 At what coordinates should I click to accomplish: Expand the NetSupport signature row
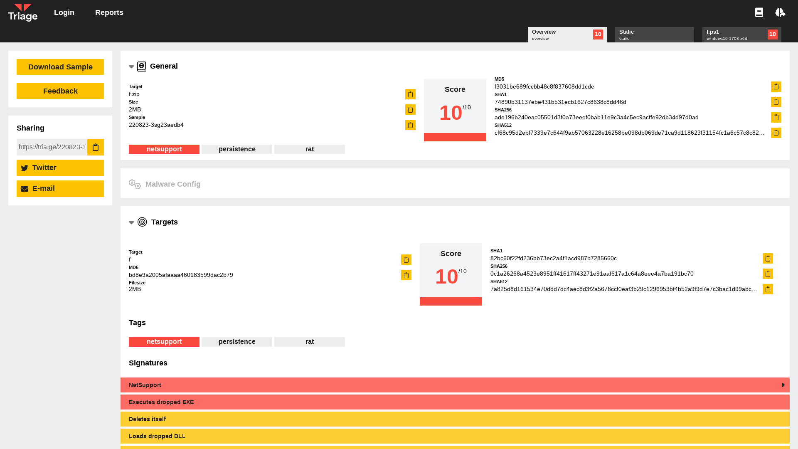[783, 385]
